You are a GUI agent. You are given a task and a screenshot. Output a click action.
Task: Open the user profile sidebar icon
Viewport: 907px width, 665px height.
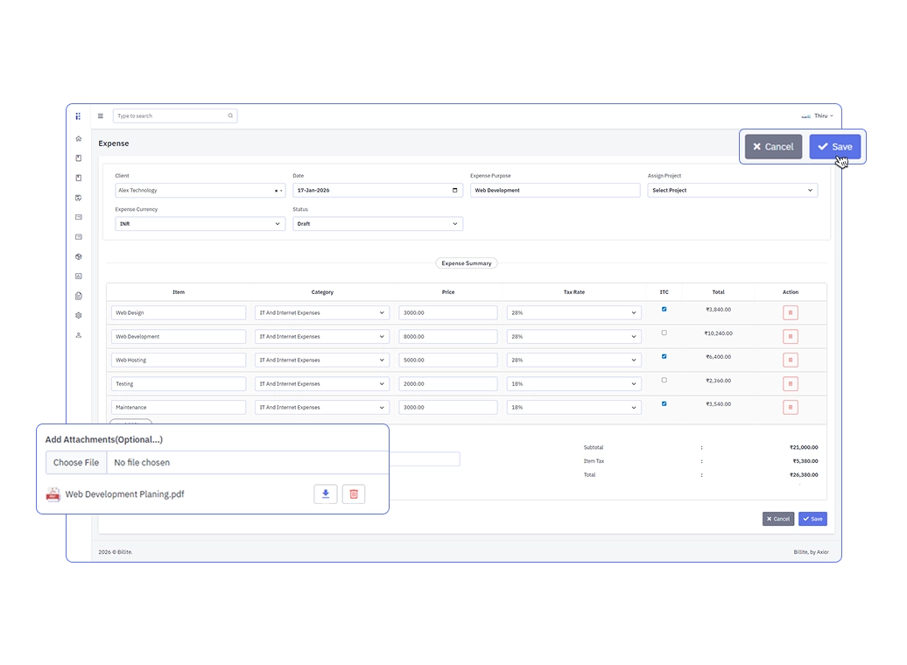pyautogui.click(x=79, y=335)
